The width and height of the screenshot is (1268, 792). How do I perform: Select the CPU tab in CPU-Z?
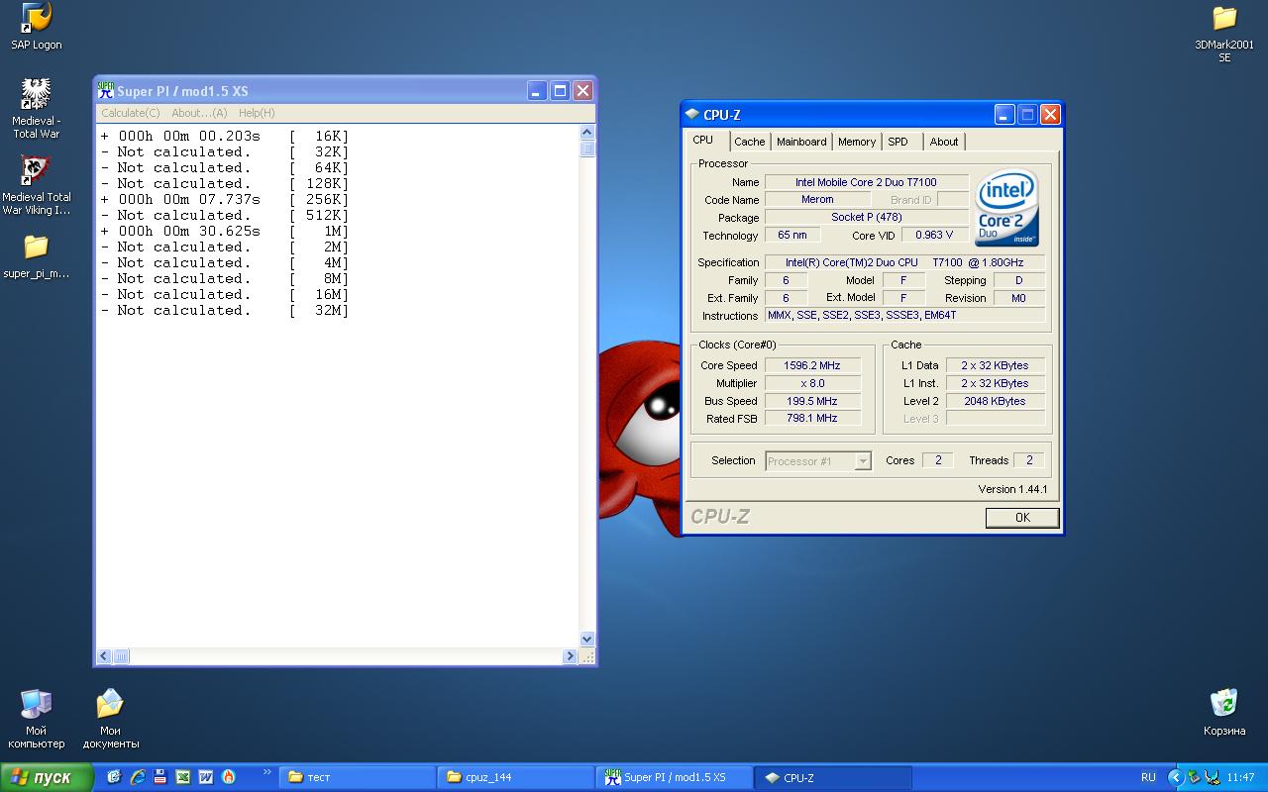pos(703,140)
